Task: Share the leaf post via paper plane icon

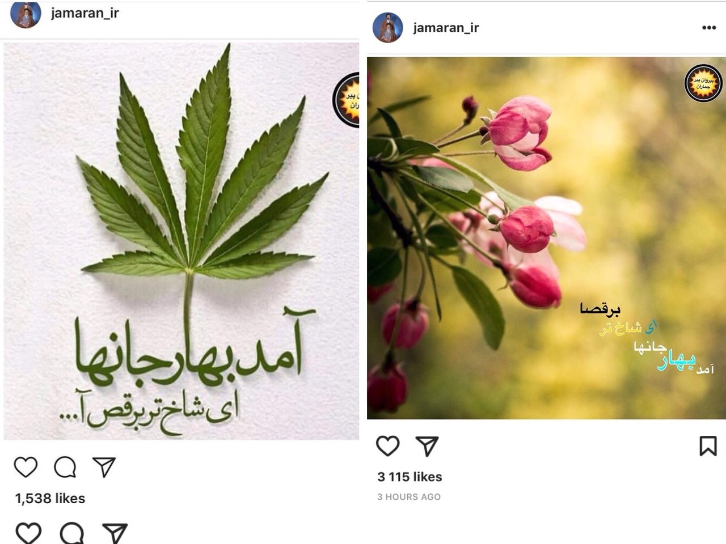Action: pos(104,467)
